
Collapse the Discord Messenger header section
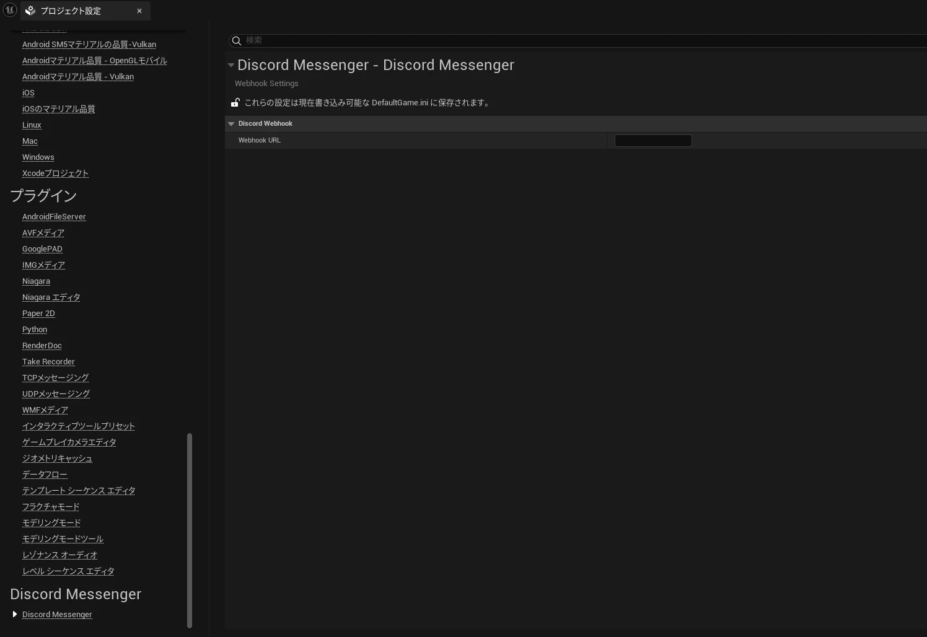tap(231, 65)
